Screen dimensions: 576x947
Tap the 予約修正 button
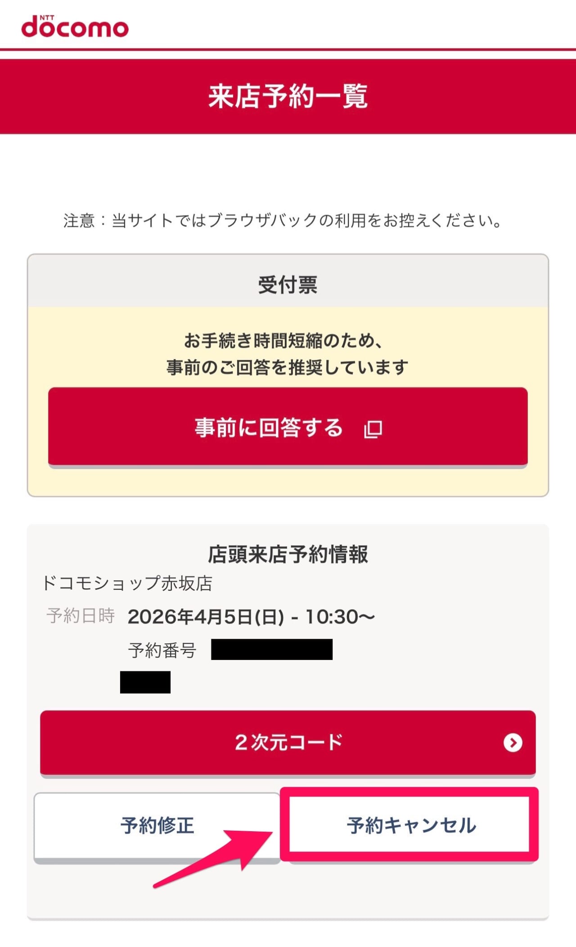tap(157, 826)
